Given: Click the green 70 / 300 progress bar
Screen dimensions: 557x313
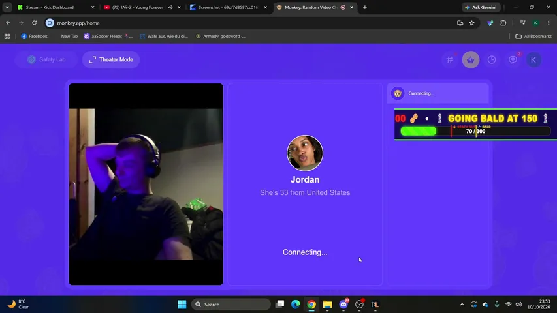Looking at the screenshot, I should (475, 131).
